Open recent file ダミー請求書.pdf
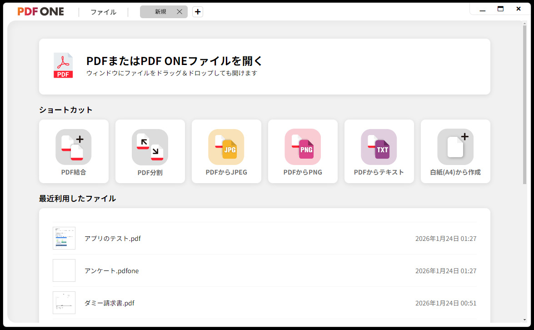This screenshot has width=534, height=330. [x=110, y=303]
